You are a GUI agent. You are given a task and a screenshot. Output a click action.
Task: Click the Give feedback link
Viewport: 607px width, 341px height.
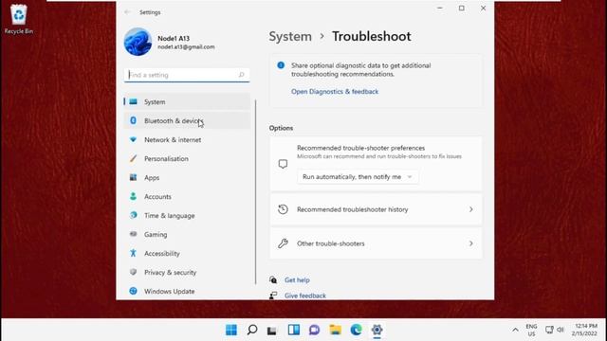pos(305,296)
